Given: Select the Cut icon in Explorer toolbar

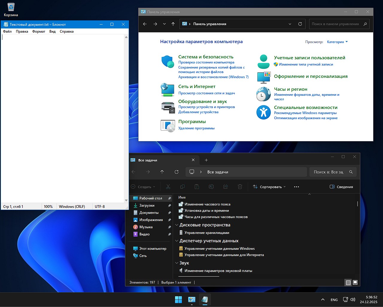Looking at the screenshot, I should pyautogui.click(x=168, y=186).
